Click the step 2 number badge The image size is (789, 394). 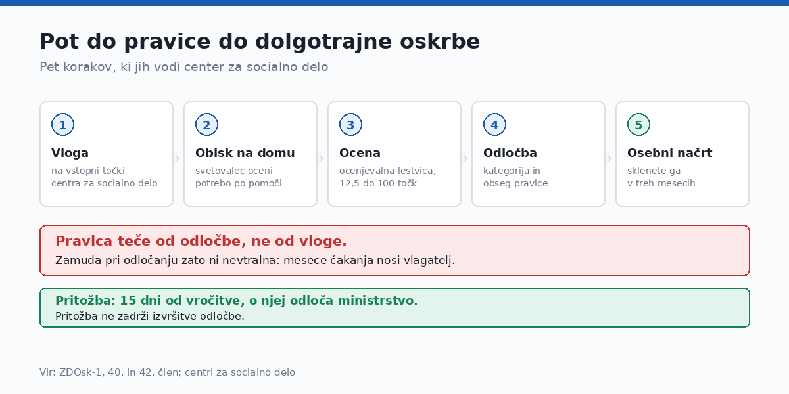pos(206,125)
